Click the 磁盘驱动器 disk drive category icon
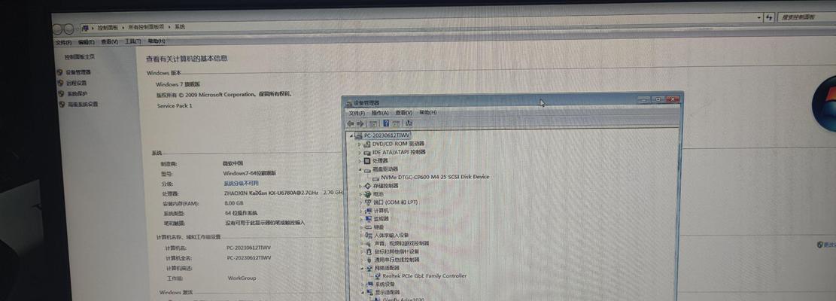 (366, 169)
